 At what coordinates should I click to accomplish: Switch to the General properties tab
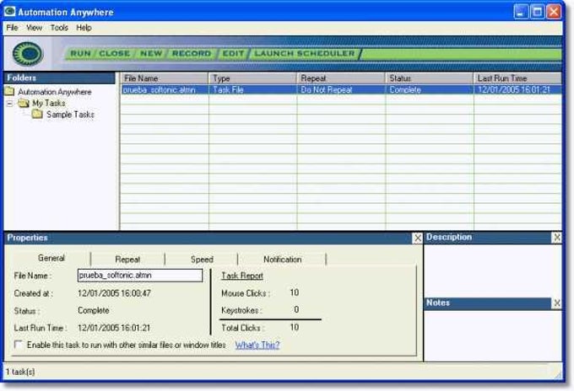coord(51,259)
